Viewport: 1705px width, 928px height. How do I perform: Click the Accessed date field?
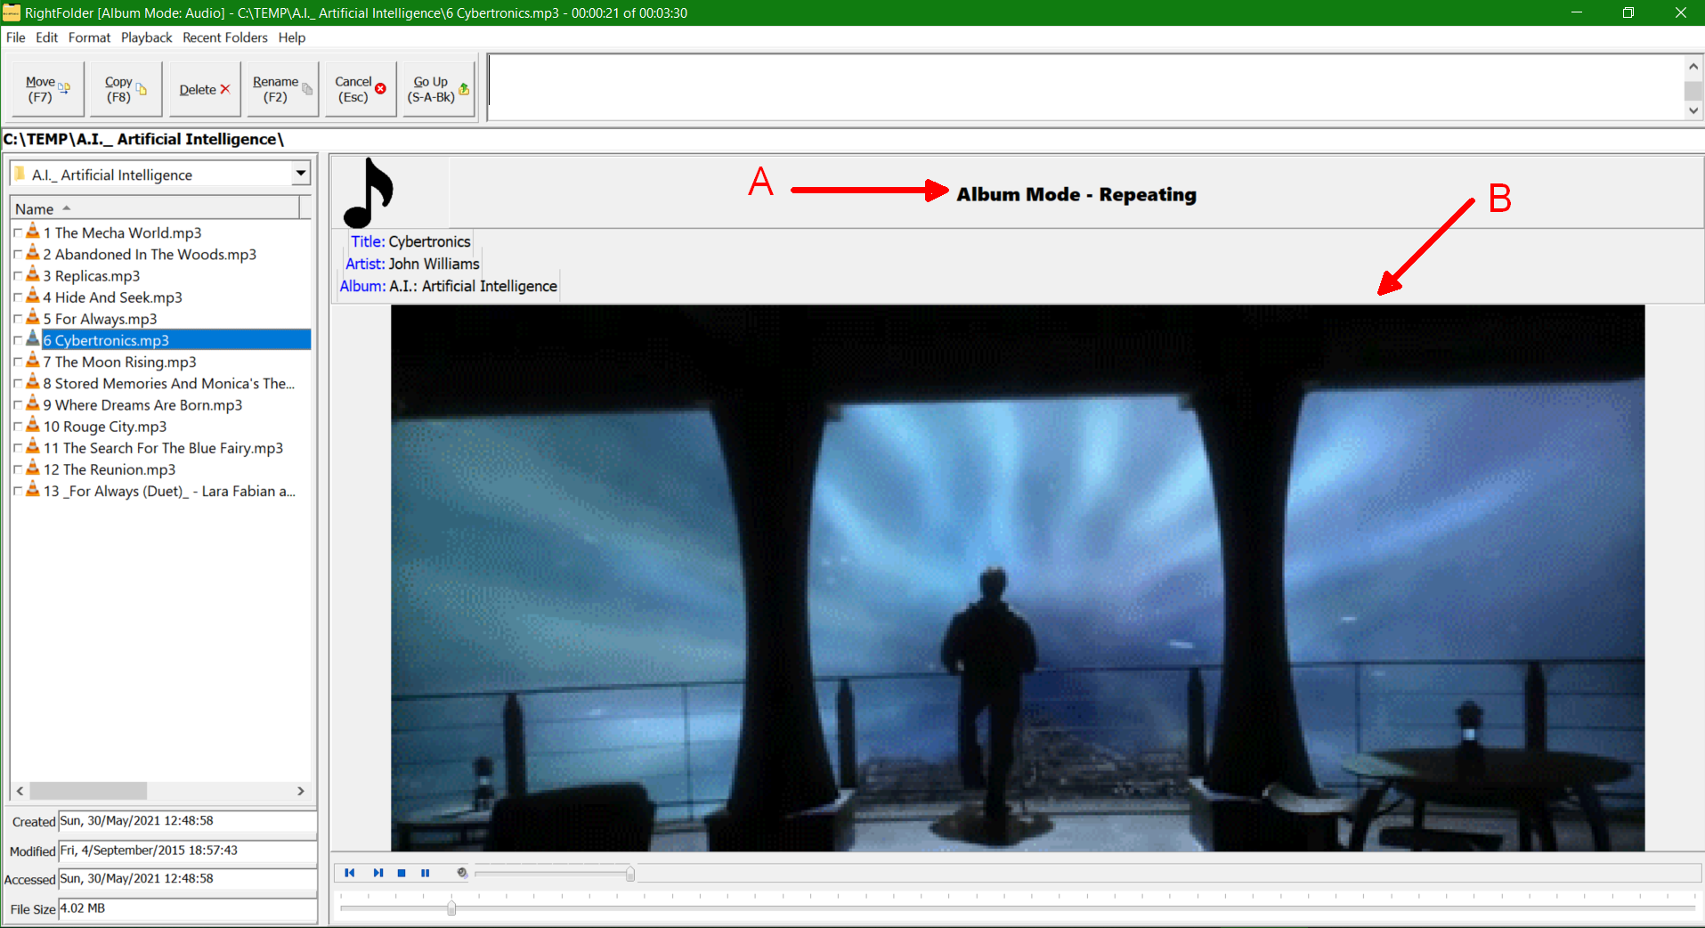pyautogui.click(x=187, y=879)
